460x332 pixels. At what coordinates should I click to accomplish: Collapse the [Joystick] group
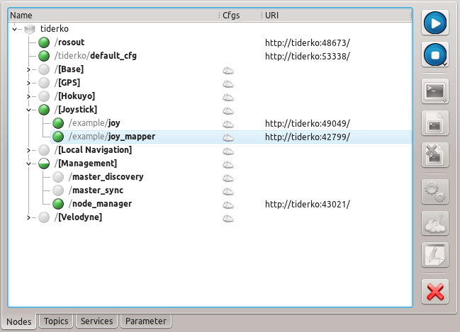click(x=29, y=110)
